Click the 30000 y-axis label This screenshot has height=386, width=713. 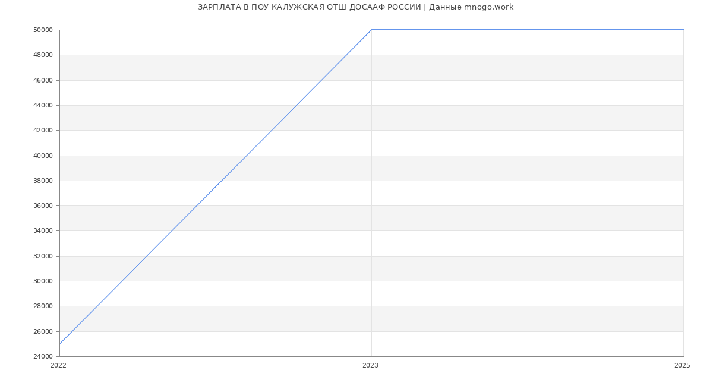coord(43,281)
